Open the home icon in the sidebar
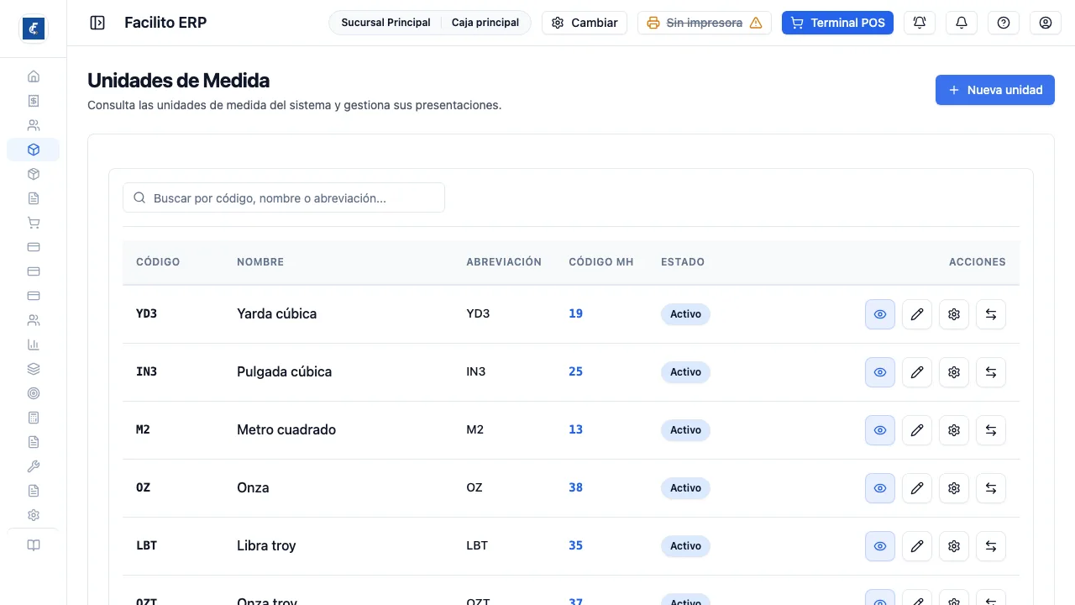Viewport: 1075px width, 605px height. 34,76
